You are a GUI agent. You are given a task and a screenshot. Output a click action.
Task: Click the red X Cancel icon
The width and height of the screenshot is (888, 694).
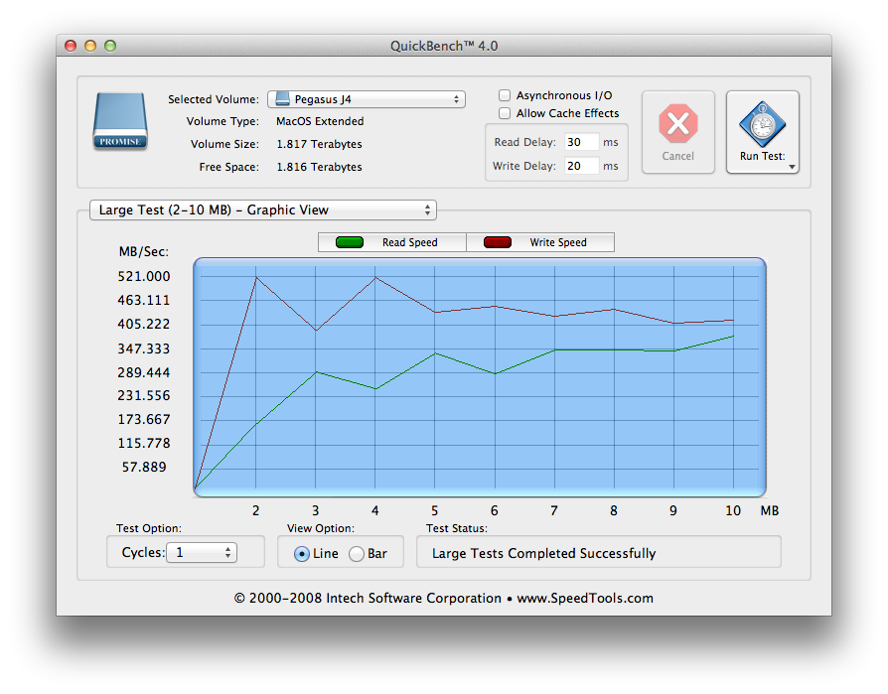point(677,123)
